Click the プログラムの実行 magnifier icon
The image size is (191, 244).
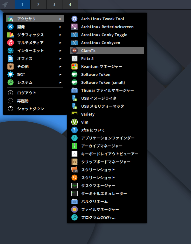[74, 217]
